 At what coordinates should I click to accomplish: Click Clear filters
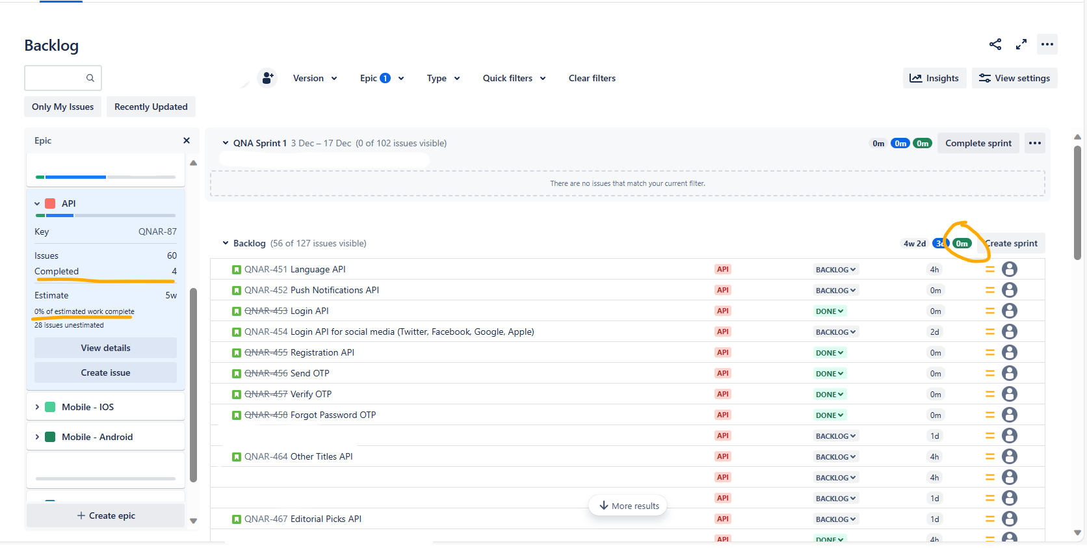[592, 78]
